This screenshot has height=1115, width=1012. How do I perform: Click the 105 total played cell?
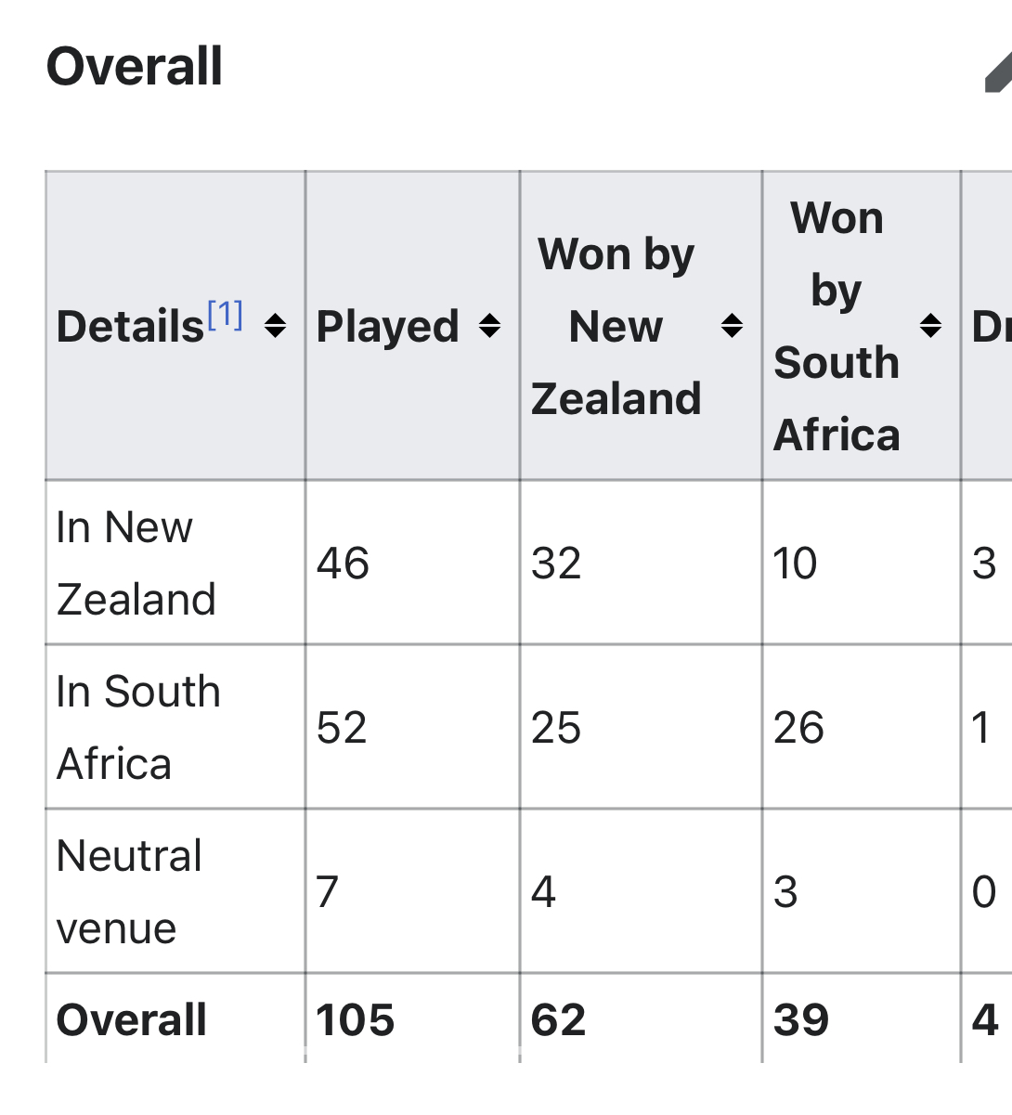click(x=356, y=1019)
